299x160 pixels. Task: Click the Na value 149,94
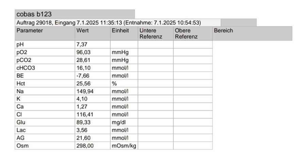(93, 91)
